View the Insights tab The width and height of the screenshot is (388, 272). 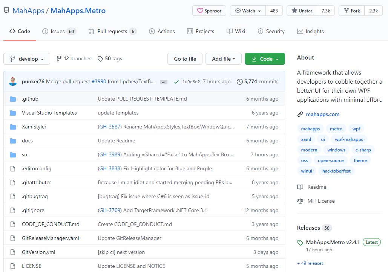coord(310,31)
